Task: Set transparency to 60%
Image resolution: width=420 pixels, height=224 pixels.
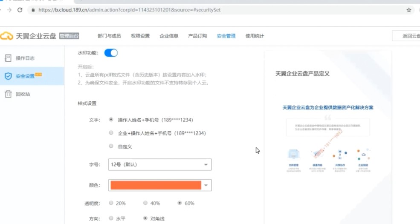Action: click(x=180, y=203)
